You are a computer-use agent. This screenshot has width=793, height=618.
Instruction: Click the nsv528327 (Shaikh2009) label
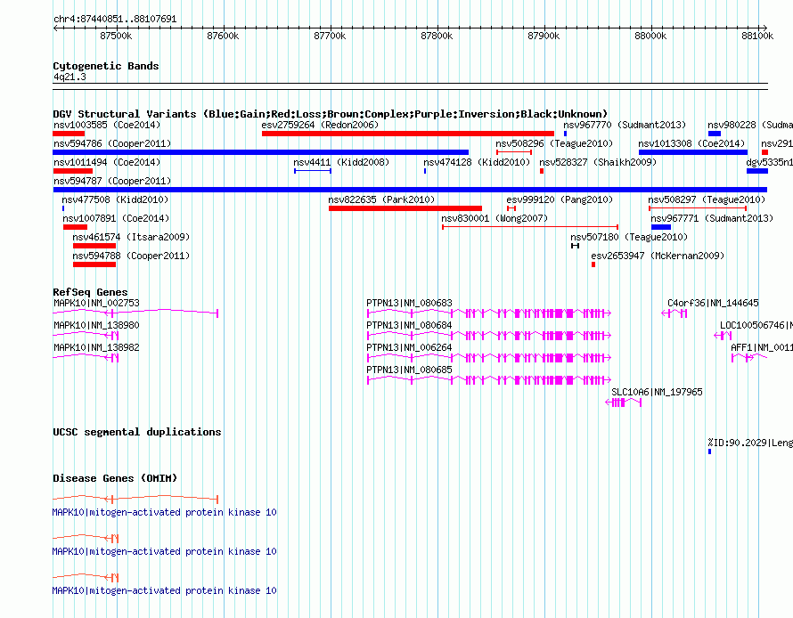click(x=598, y=162)
